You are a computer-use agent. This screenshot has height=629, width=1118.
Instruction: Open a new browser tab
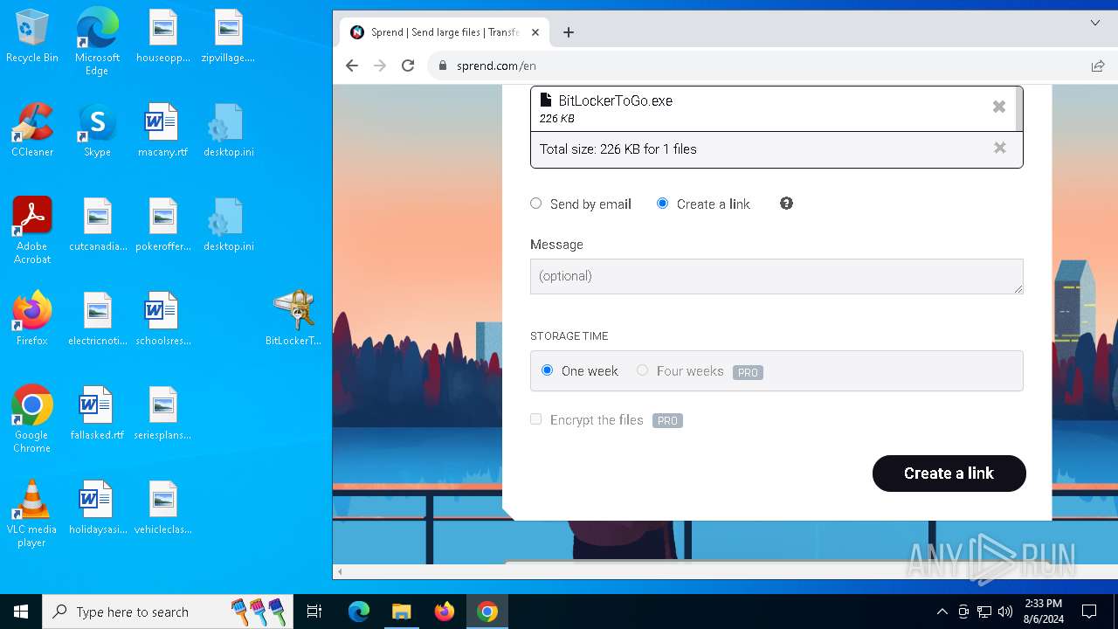pyautogui.click(x=569, y=32)
